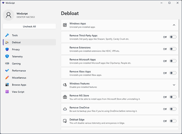Screen dimensions: 182x134
Task: Click "Remove OneDrive" title text
Action: tap(79, 108)
